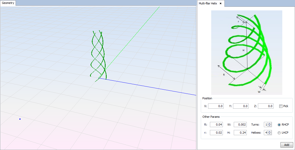Select the LHCP polarization option
295x150 pixels.
click(279, 133)
